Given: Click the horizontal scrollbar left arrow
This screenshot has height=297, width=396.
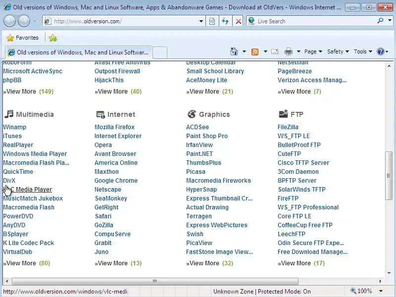Looking at the screenshot, I should click(7, 281).
